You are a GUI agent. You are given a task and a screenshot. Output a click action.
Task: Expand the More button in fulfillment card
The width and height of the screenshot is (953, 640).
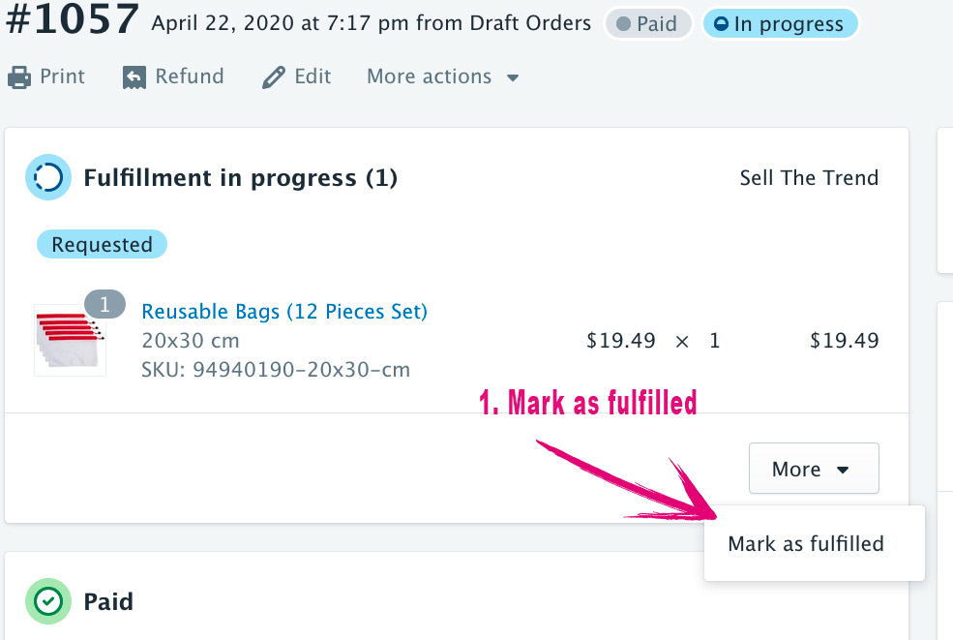point(813,469)
